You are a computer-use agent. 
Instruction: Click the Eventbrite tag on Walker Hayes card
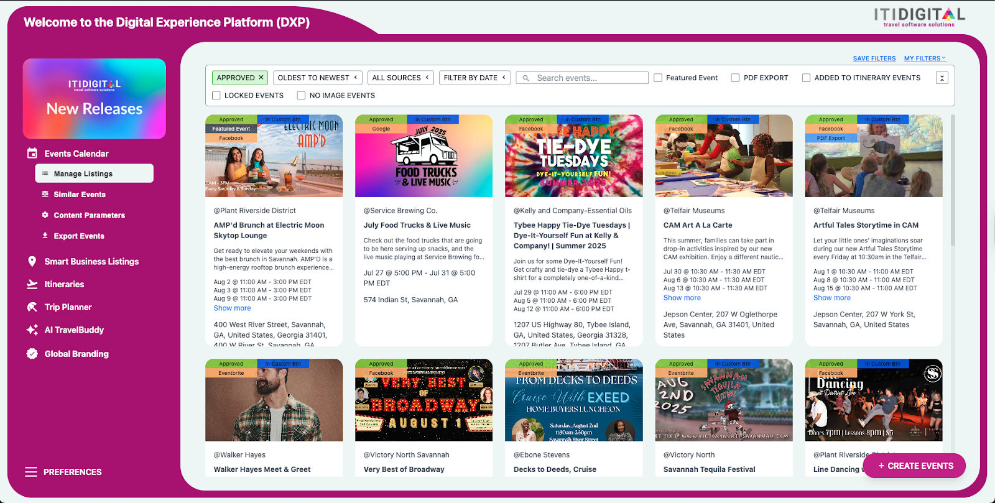point(231,373)
